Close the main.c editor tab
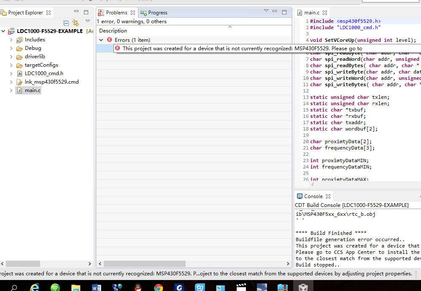 point(325,13)
